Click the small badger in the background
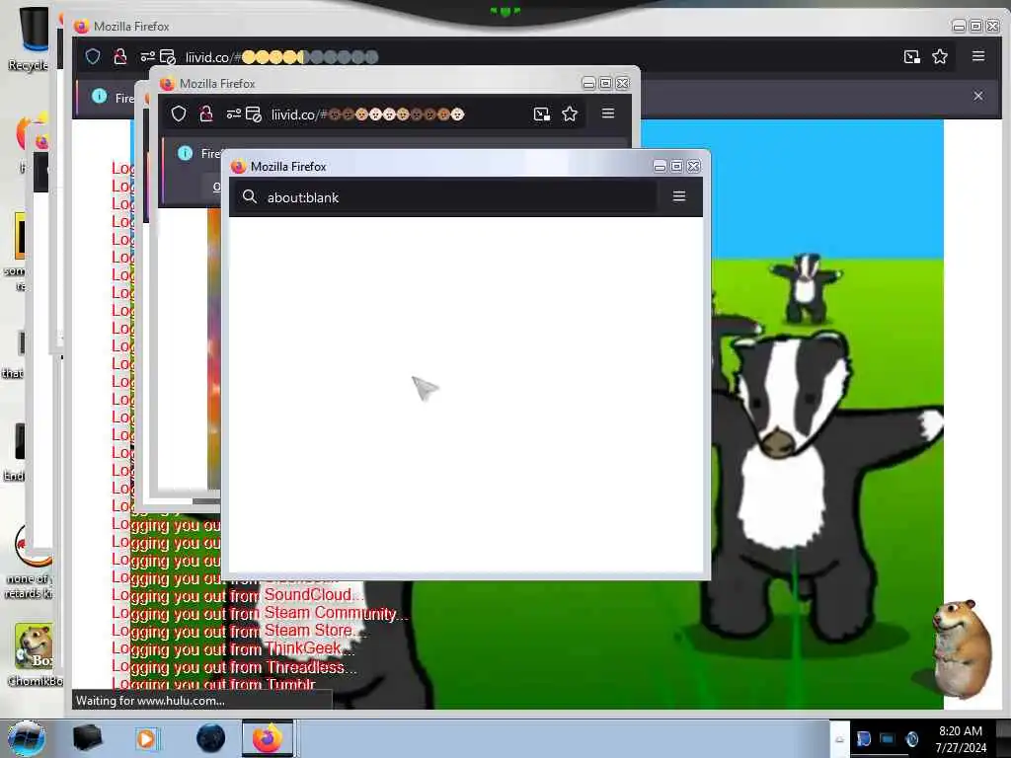The height and width of the screenshot is (758, 1011). point(806,287)
